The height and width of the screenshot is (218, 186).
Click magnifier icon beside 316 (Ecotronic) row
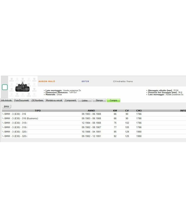coord(3,118)
